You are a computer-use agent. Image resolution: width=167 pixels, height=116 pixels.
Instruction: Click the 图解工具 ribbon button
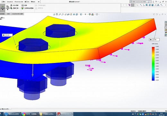pyautogui.click(x=14, y=8)
